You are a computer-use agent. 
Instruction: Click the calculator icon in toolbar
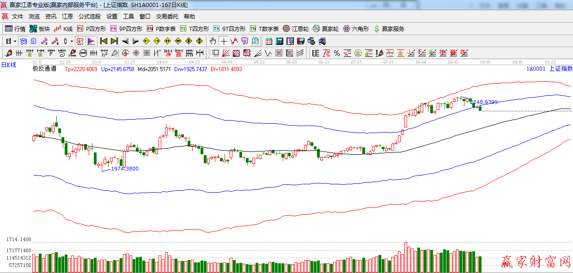pyautogui.click(x=279, y=41)
